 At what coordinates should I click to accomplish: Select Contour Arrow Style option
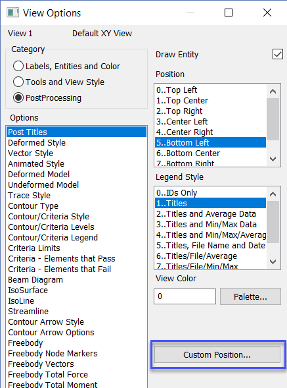pos(76,322)
